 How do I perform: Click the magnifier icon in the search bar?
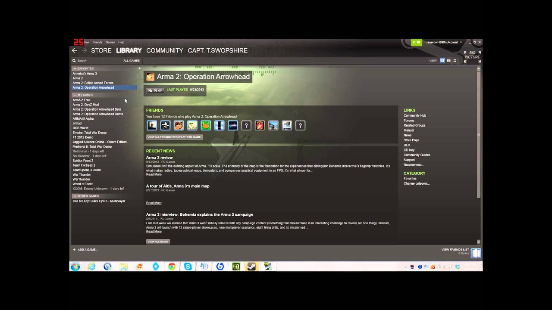[74, 61]
